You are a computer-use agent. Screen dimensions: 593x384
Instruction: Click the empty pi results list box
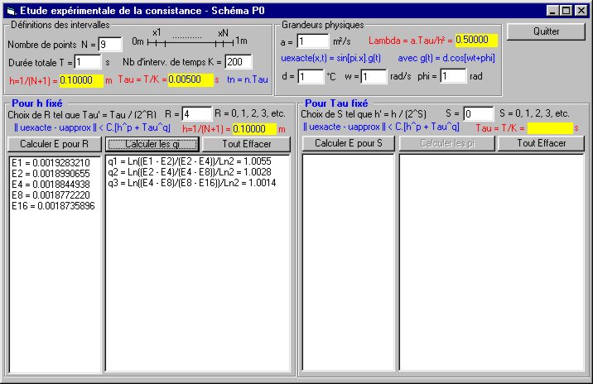492,262
